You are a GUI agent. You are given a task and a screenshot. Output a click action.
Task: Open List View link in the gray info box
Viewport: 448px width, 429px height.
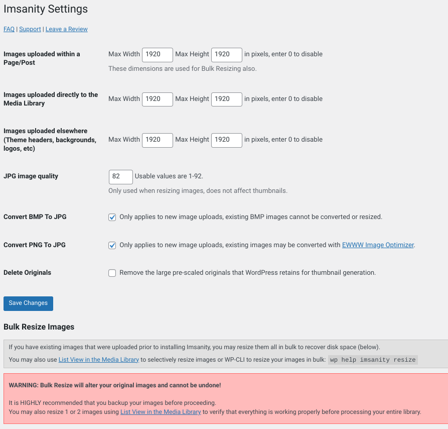tap(99, 360)
